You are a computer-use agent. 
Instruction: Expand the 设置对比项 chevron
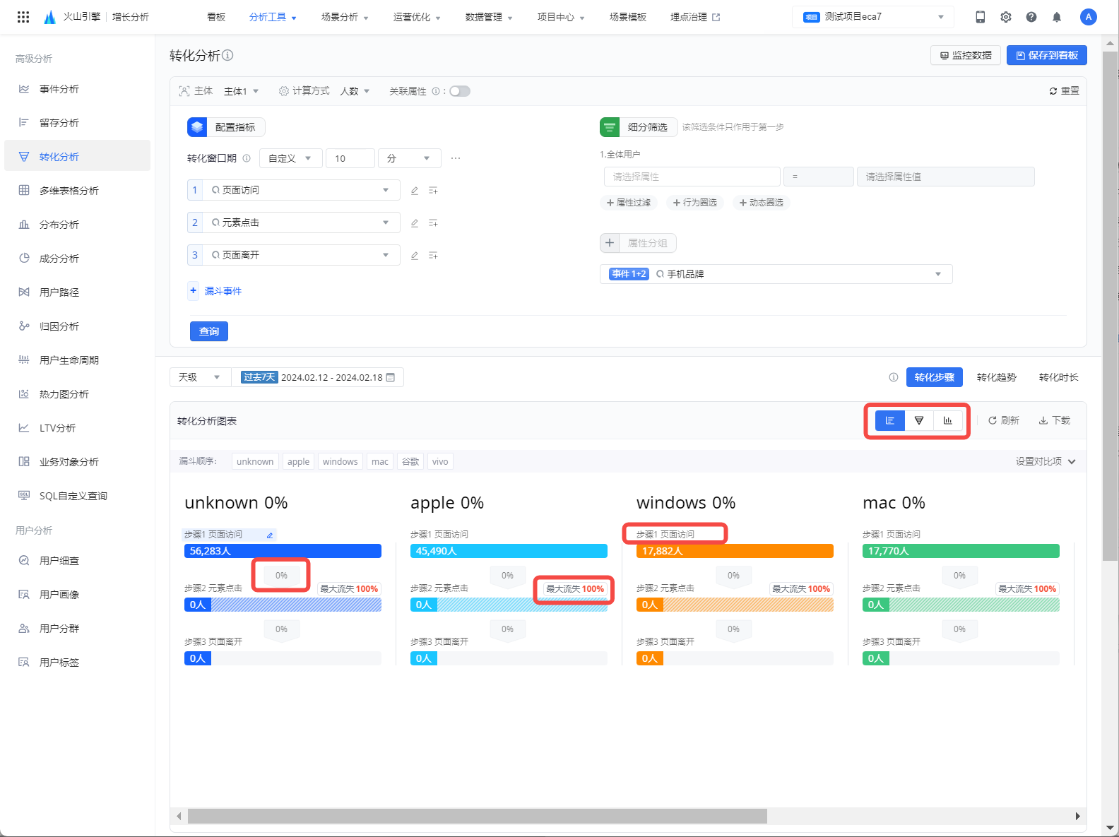click(1072, 461)
